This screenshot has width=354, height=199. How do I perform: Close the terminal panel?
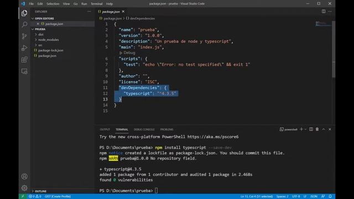tap(330, 129)
